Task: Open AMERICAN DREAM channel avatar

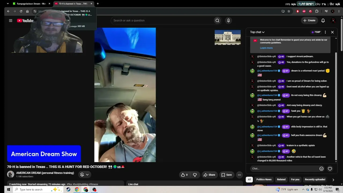Action: tap(10, 174)
